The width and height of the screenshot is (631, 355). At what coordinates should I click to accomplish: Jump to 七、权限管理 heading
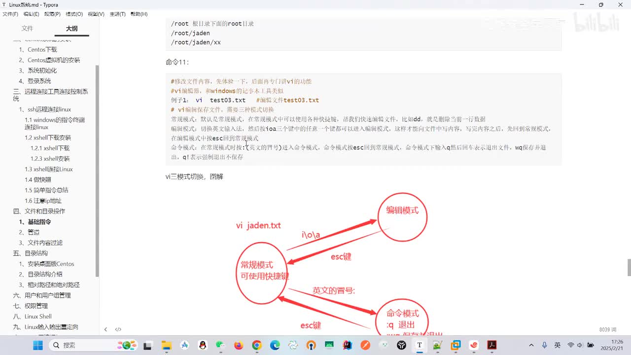[30, 306]
